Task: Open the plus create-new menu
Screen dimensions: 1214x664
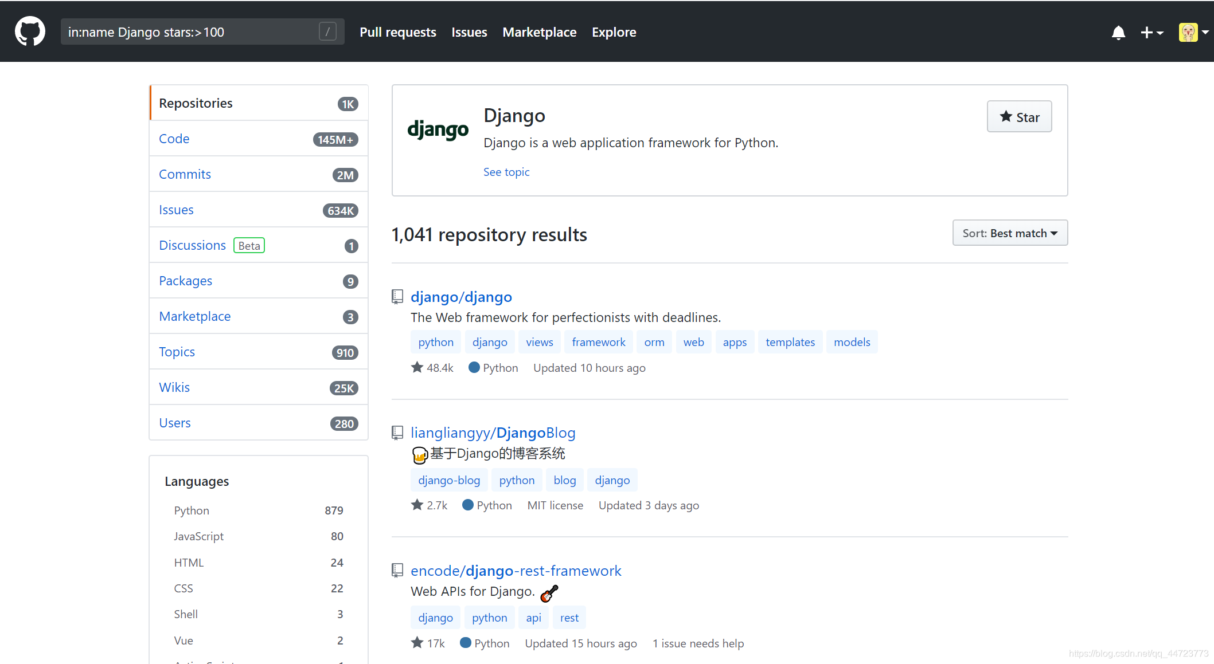Action: point(1151,33)
